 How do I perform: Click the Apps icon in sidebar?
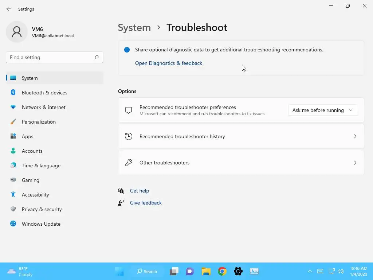[13, 136]
